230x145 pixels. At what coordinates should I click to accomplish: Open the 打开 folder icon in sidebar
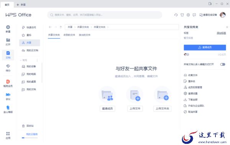pyautogui.click(x=8, y=40)
